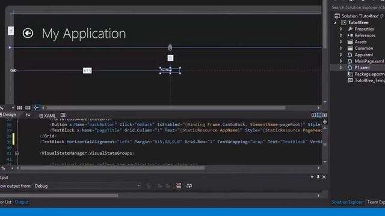Collapse VisualStateManager code block on line 41
385x216 pixels.
pyautogui.click(x=17, y=154)
